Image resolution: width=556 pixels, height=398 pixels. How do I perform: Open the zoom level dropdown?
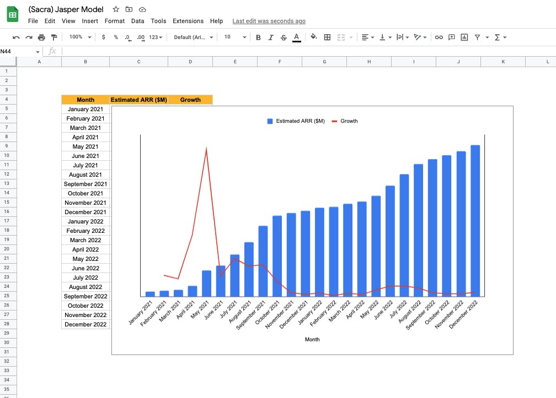coord(81,37)
